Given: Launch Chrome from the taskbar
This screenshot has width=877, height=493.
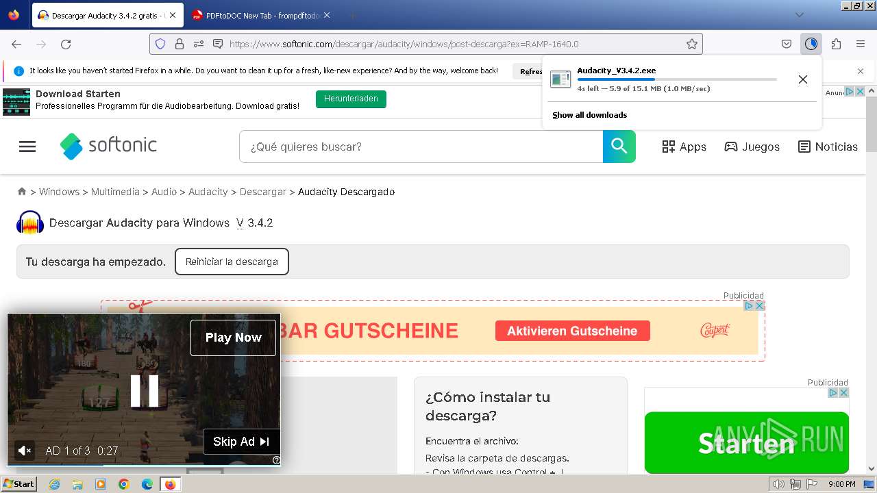Looking at the screenshot, I should coord(123,484).
